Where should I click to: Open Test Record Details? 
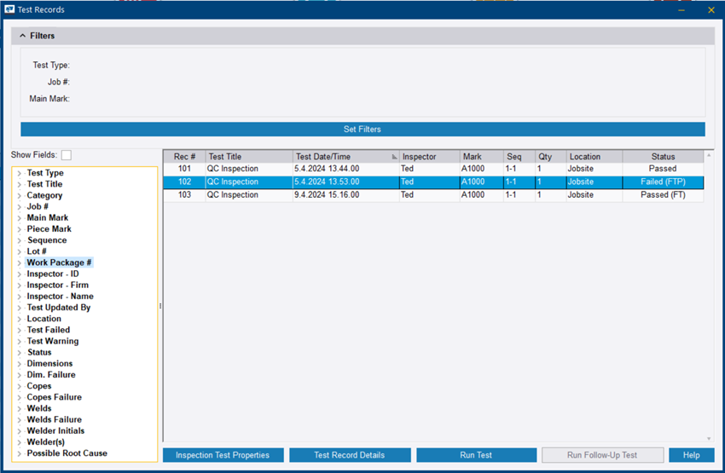pyautogui.click(x=350, y=455)
